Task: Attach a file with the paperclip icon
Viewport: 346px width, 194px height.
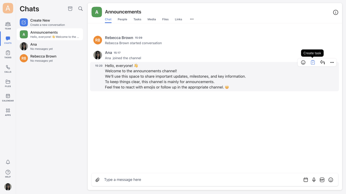Action: [97, 180]
